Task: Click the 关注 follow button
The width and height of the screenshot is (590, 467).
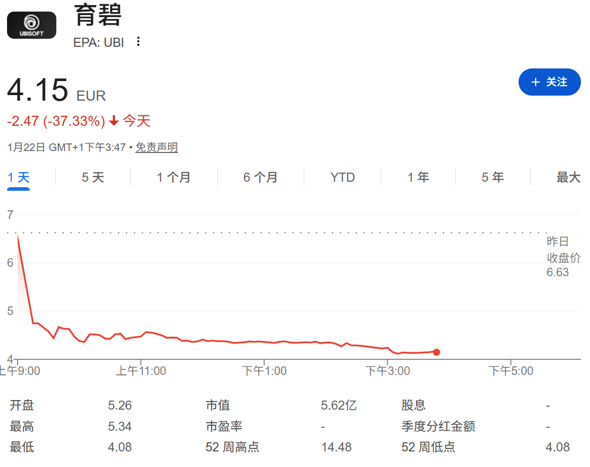Action: pyautogui.click(x=549, y=82)
